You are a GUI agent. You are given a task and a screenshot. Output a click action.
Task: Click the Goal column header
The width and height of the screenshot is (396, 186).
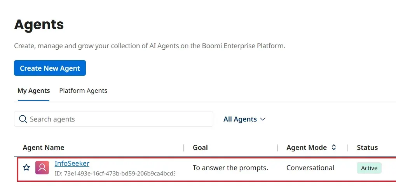pos(200,148)
